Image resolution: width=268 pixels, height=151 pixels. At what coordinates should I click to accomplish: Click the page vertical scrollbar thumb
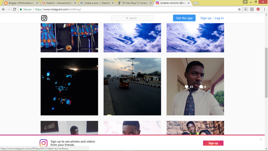tap(266, 73)
